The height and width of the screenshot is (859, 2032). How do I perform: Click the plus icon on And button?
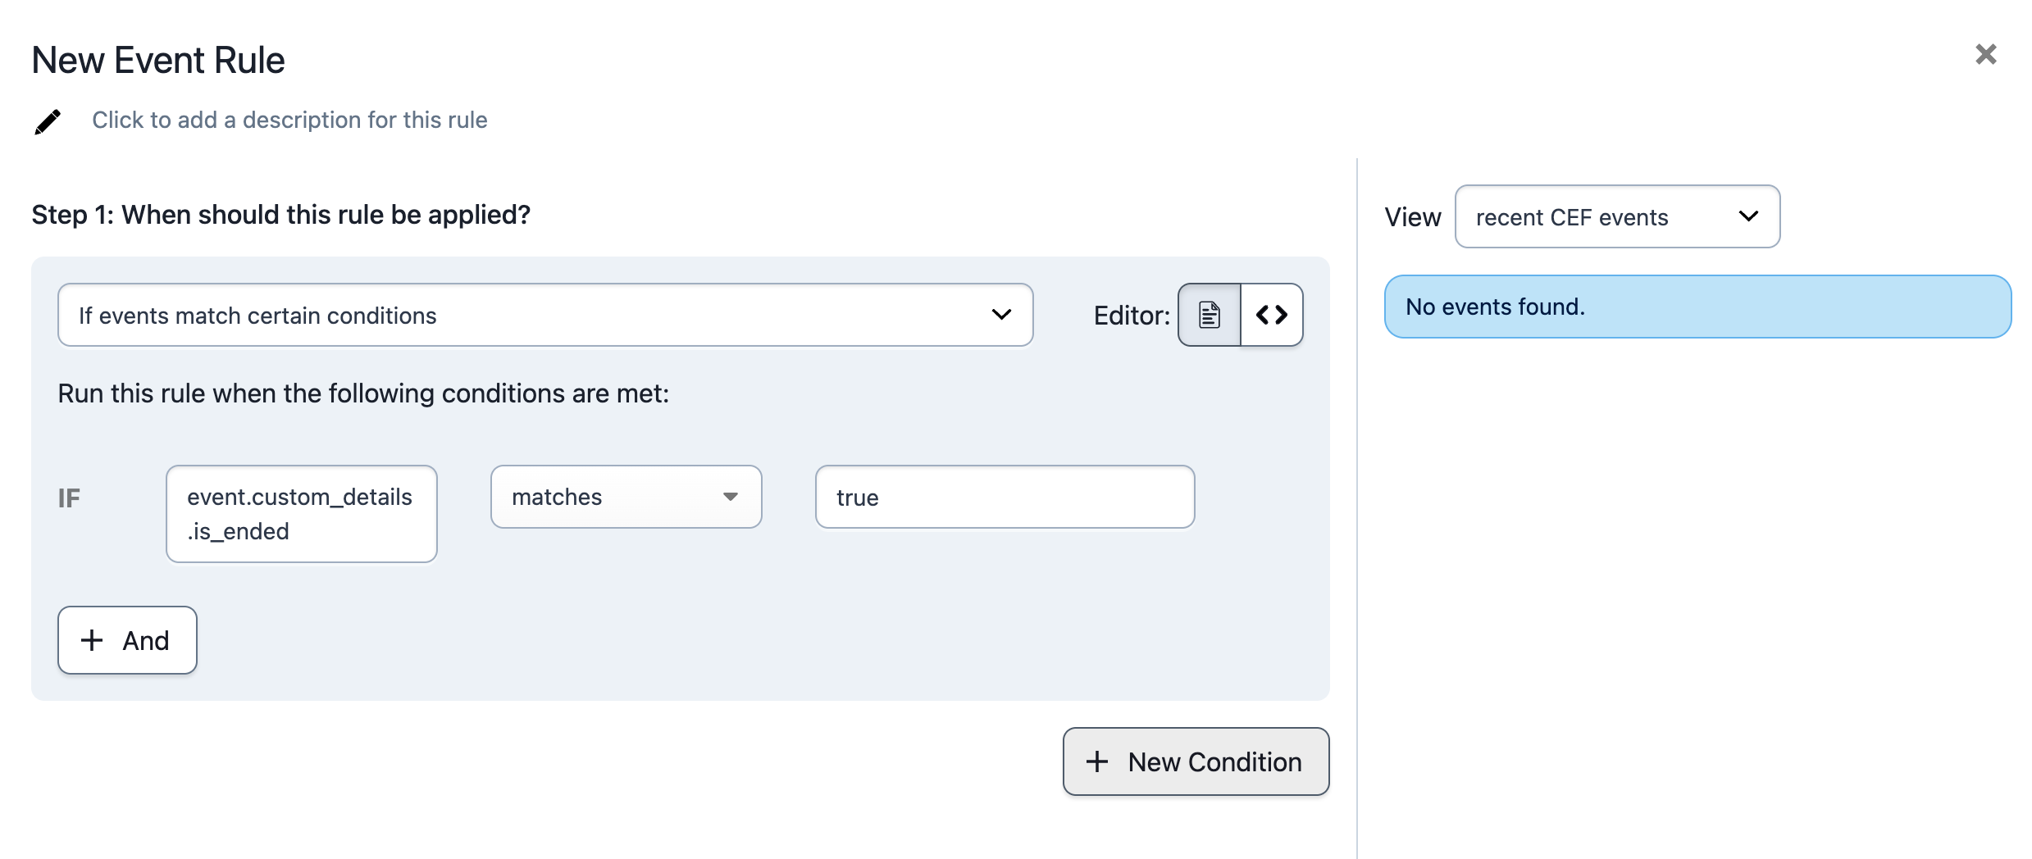pos(92,640)
